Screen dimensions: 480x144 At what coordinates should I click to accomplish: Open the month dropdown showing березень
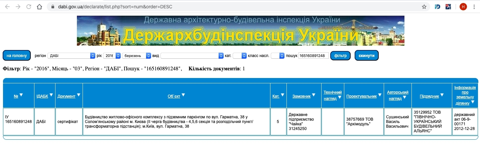pyautogui.click(x=136, y=56)
